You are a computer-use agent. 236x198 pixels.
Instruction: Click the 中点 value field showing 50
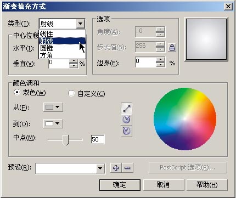click(x=98, y=139)
